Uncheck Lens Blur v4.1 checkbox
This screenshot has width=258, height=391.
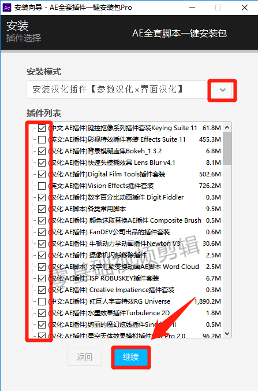point(42,163)
